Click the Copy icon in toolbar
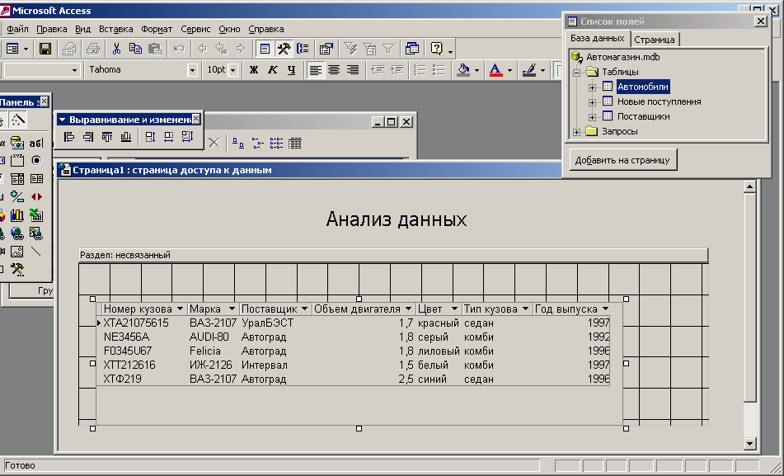Viewport: 784px width, 476px height. coord(135,49)
